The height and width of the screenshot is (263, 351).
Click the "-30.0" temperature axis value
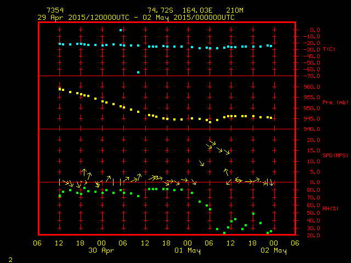click(312, 50)
